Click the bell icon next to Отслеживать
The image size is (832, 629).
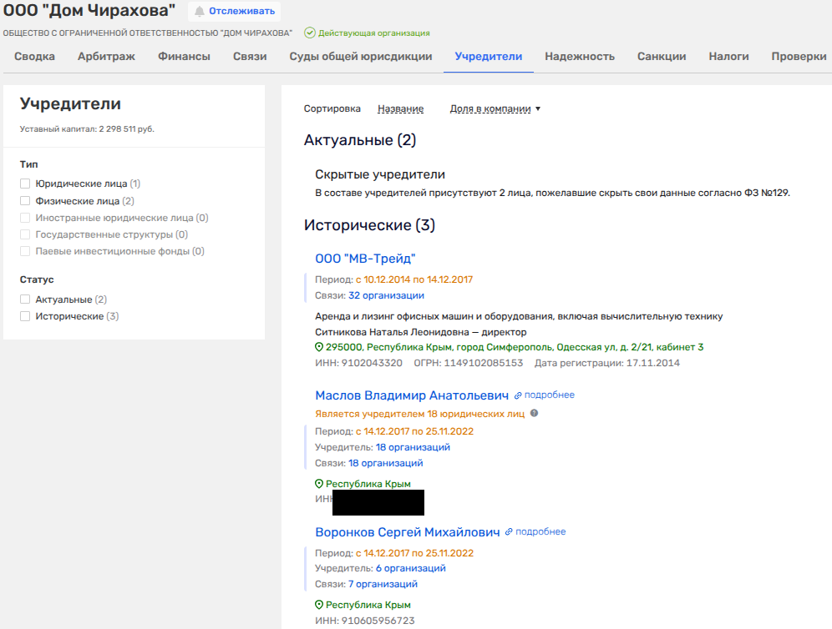(200, 11)
